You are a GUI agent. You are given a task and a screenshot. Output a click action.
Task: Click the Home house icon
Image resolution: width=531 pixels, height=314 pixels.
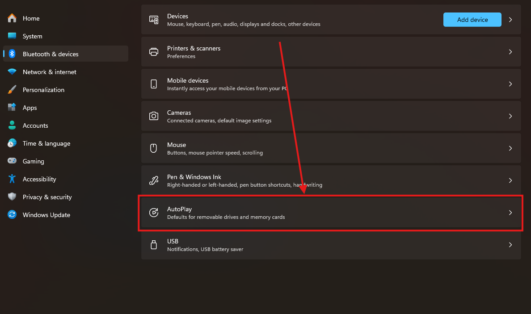pyautogui.click(x=12, y=18)
